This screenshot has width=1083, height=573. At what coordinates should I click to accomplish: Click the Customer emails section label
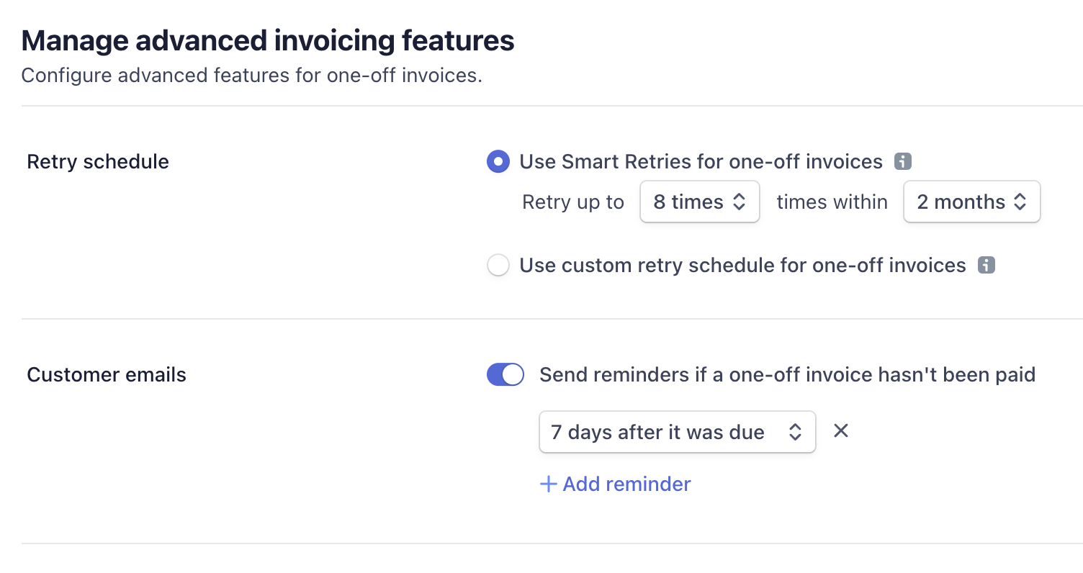tap(107, 375)
